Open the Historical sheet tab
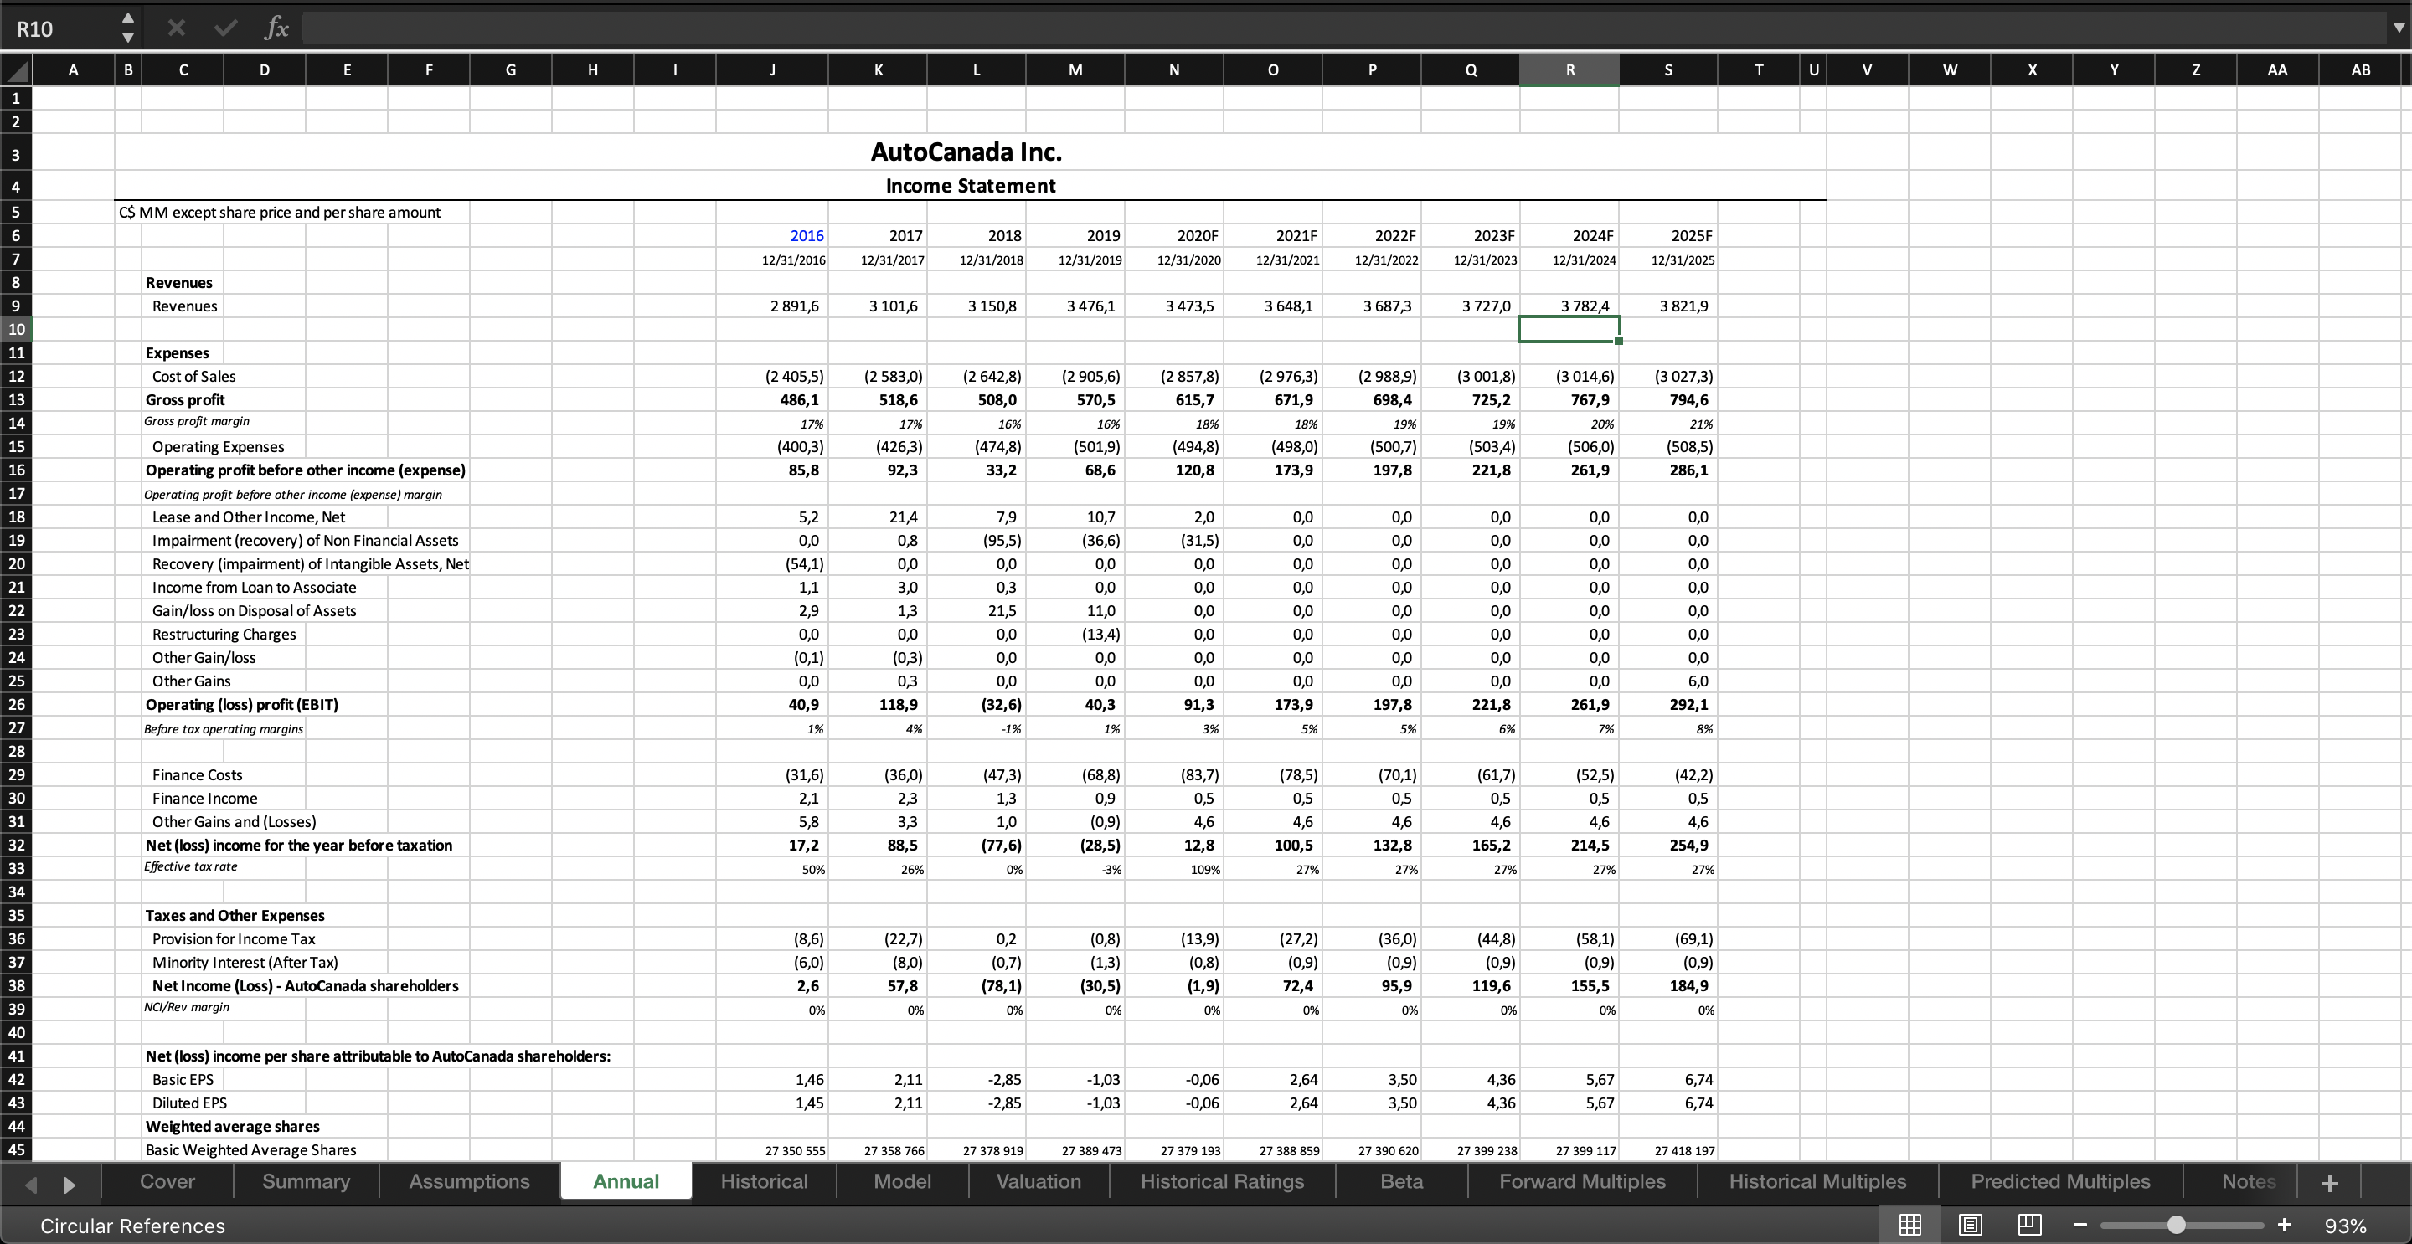 pos(764,1181)
